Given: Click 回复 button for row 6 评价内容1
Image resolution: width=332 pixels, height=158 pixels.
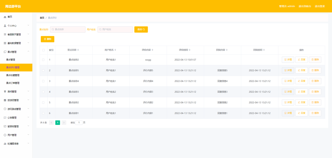Looking at the screenshot, I should coord(301,113).
